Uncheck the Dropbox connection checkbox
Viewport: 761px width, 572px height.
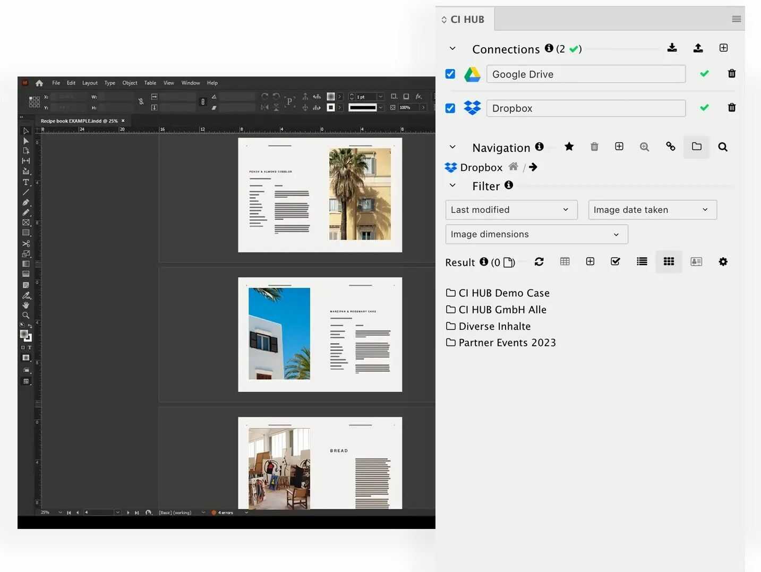pyautogui.click(x=450, y=108)
